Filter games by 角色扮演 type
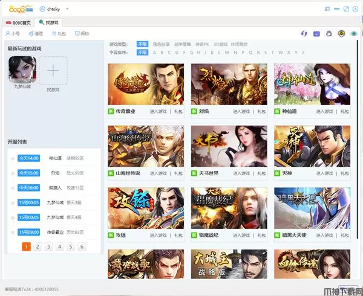Image resolution: width=363 pixels, height=296 pixels. [x=161, y=44]
